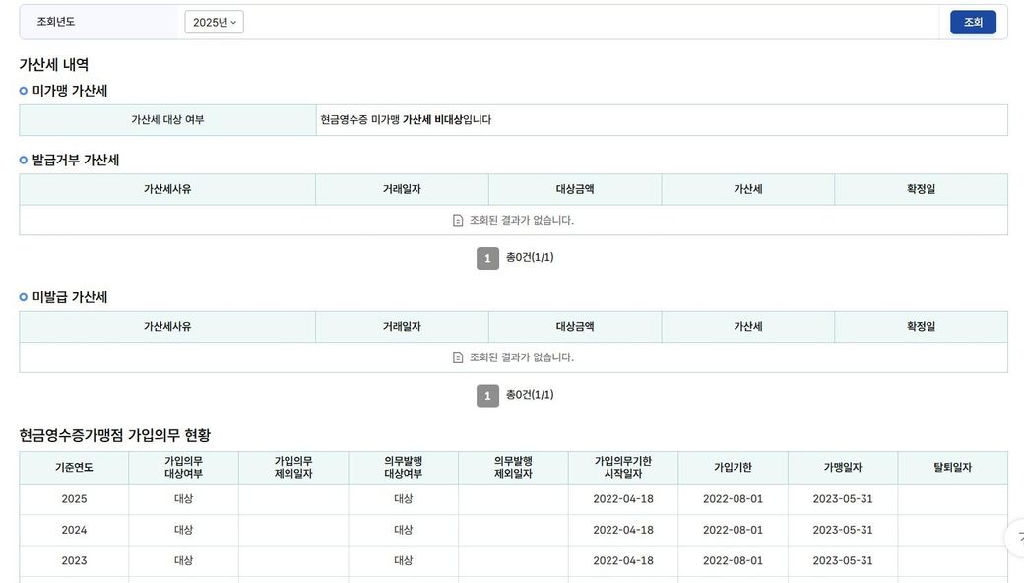1024x583 pixels.
Task: Click the blue 조회 button
Action: [x=972, y=22]
